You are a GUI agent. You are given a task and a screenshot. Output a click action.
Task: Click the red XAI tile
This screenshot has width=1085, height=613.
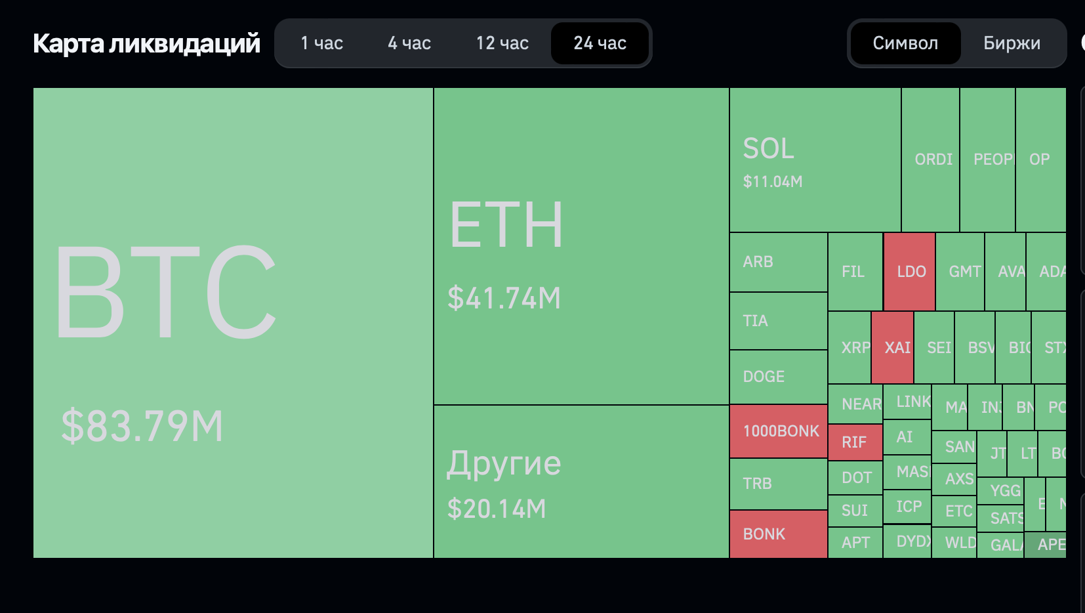click(x=892, y=348)
